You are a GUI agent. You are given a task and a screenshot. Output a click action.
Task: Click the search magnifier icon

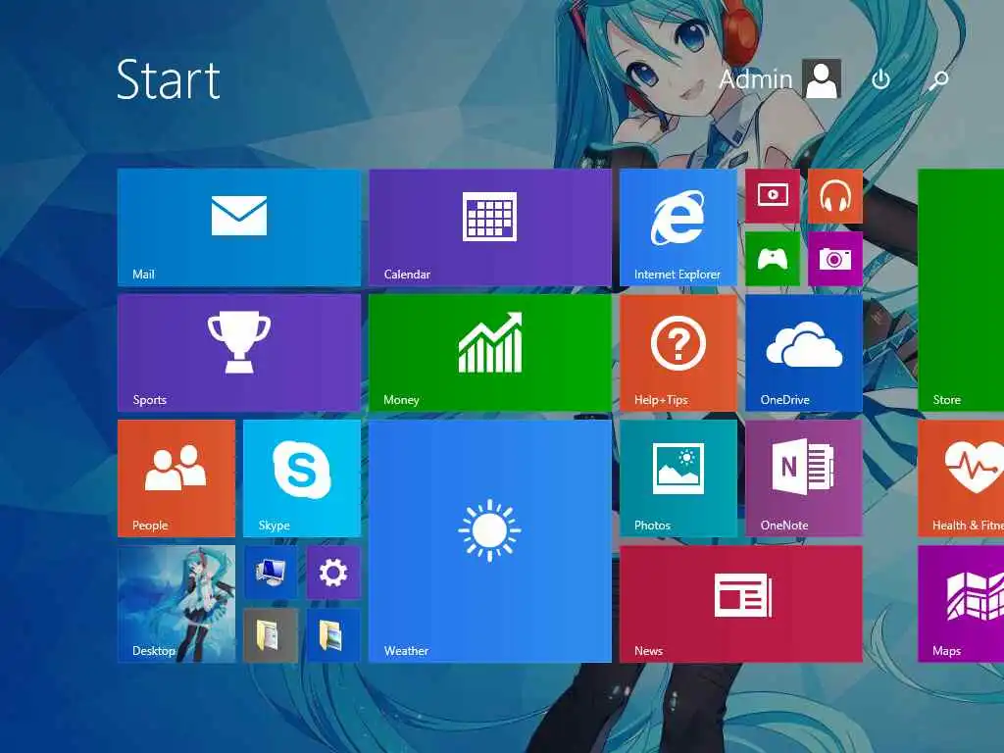pos(938,80)
